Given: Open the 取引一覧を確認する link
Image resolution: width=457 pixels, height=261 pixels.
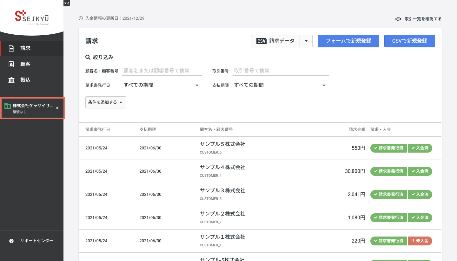Looking at the screenshot, I should [x=423, y=19].
